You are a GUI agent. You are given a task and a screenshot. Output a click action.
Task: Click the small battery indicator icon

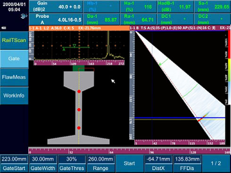point(4,28)
